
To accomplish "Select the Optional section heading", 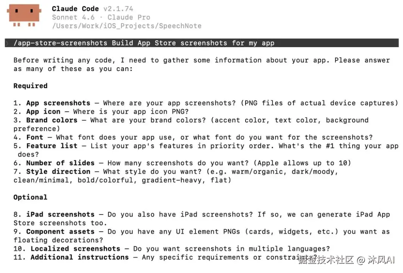I will (30, 197).
